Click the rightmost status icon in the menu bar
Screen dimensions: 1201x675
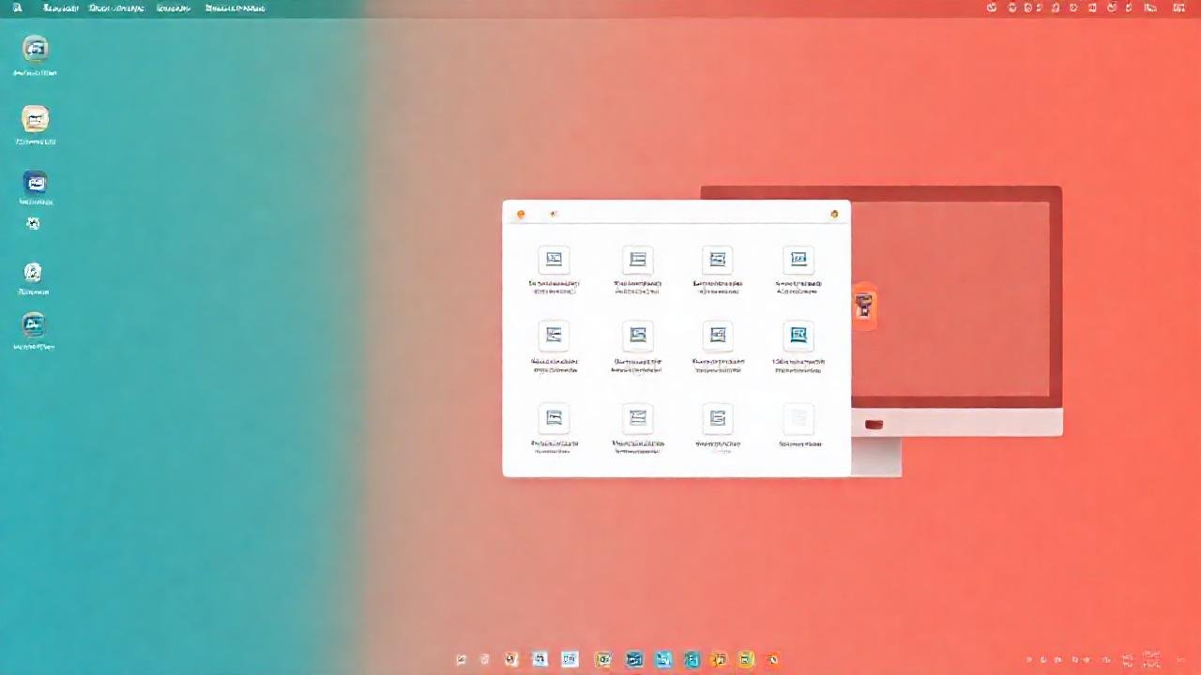pyautogui.click(x=1179, y=7)
